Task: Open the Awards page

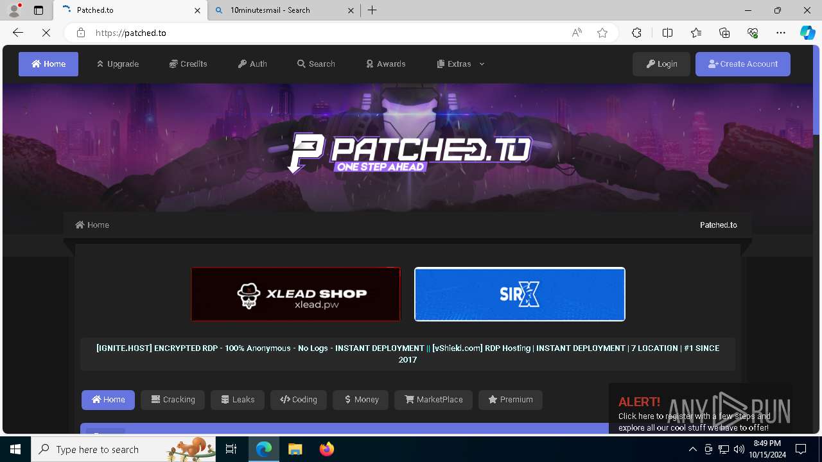Action: pos(386,64)
